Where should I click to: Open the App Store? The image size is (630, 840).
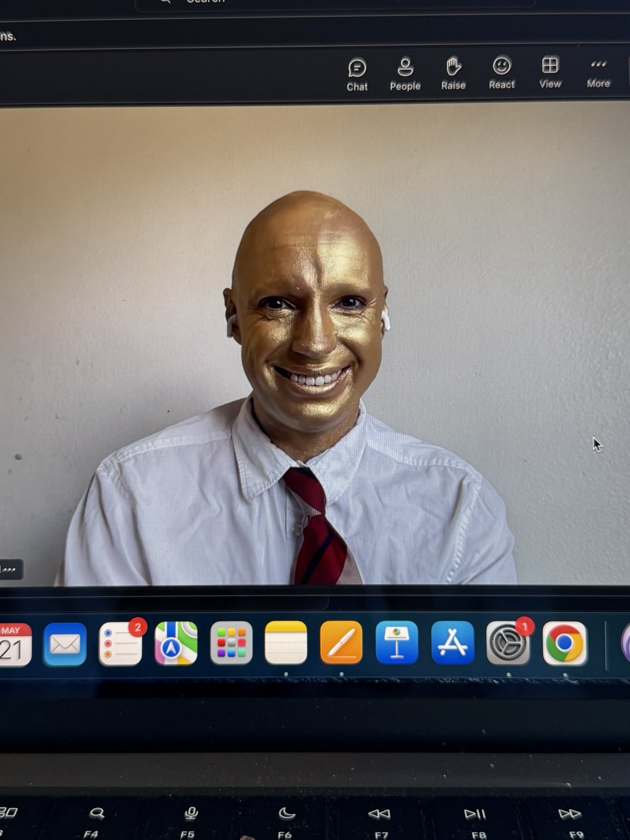coord(452,642)
